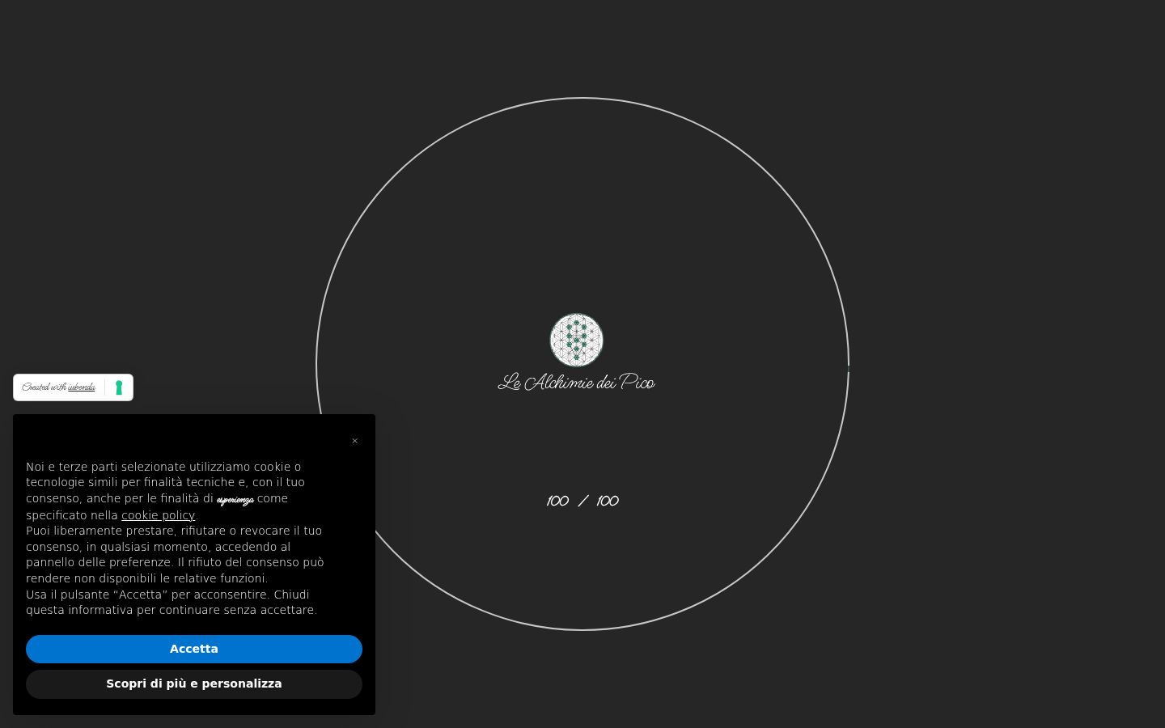Click the flower-of-life logo emblem
This screenshot has width=1165, height=728.
pyautogui.click(x=577, y=340)
